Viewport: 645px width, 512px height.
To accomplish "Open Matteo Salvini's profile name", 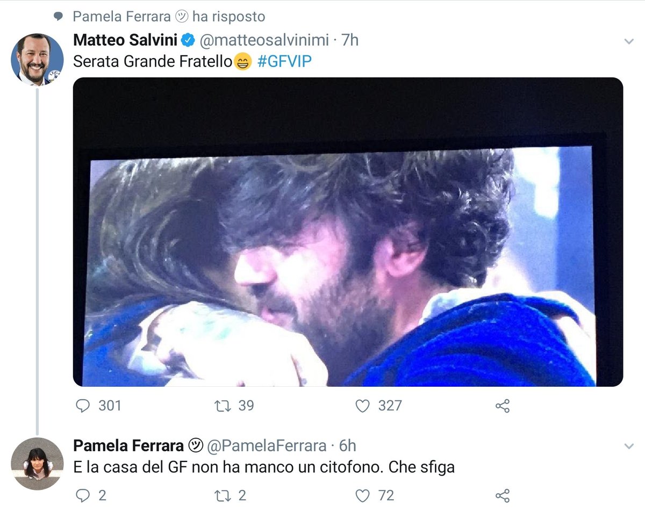I will click(125, 40).
